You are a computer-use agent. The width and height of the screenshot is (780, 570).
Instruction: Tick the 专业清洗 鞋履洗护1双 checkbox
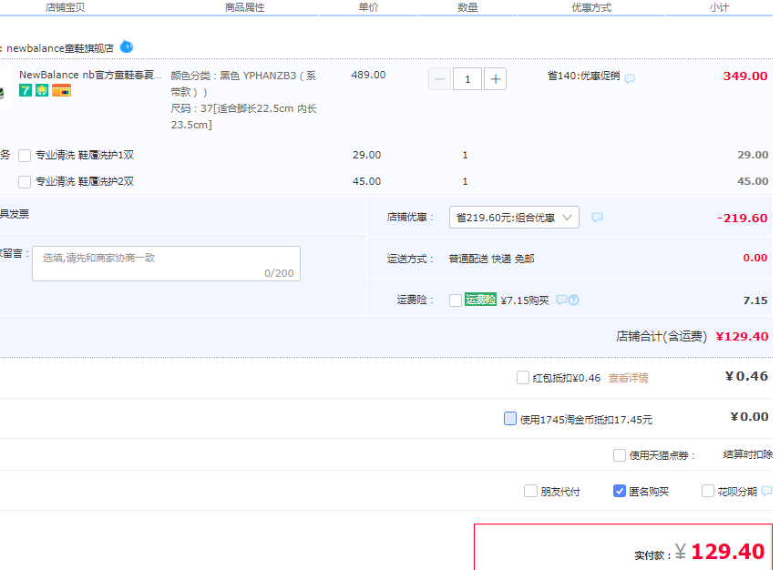(25, 156)
